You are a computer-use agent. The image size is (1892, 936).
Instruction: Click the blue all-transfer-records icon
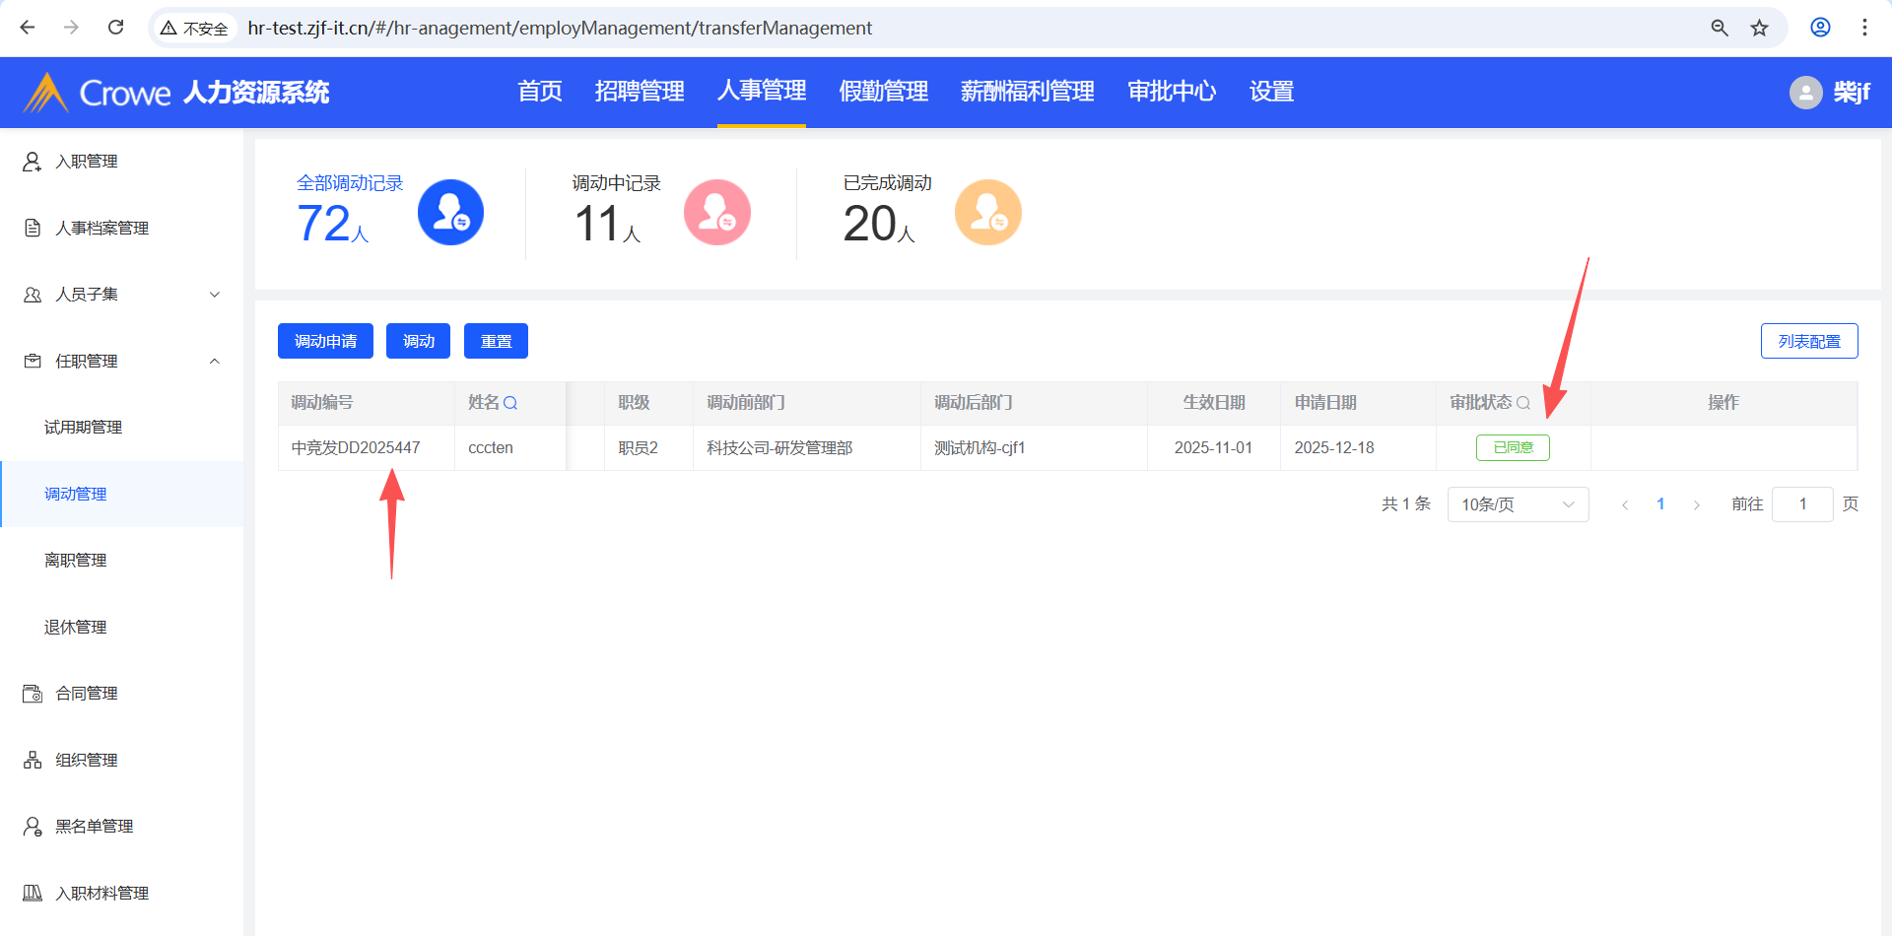(450, 213)
